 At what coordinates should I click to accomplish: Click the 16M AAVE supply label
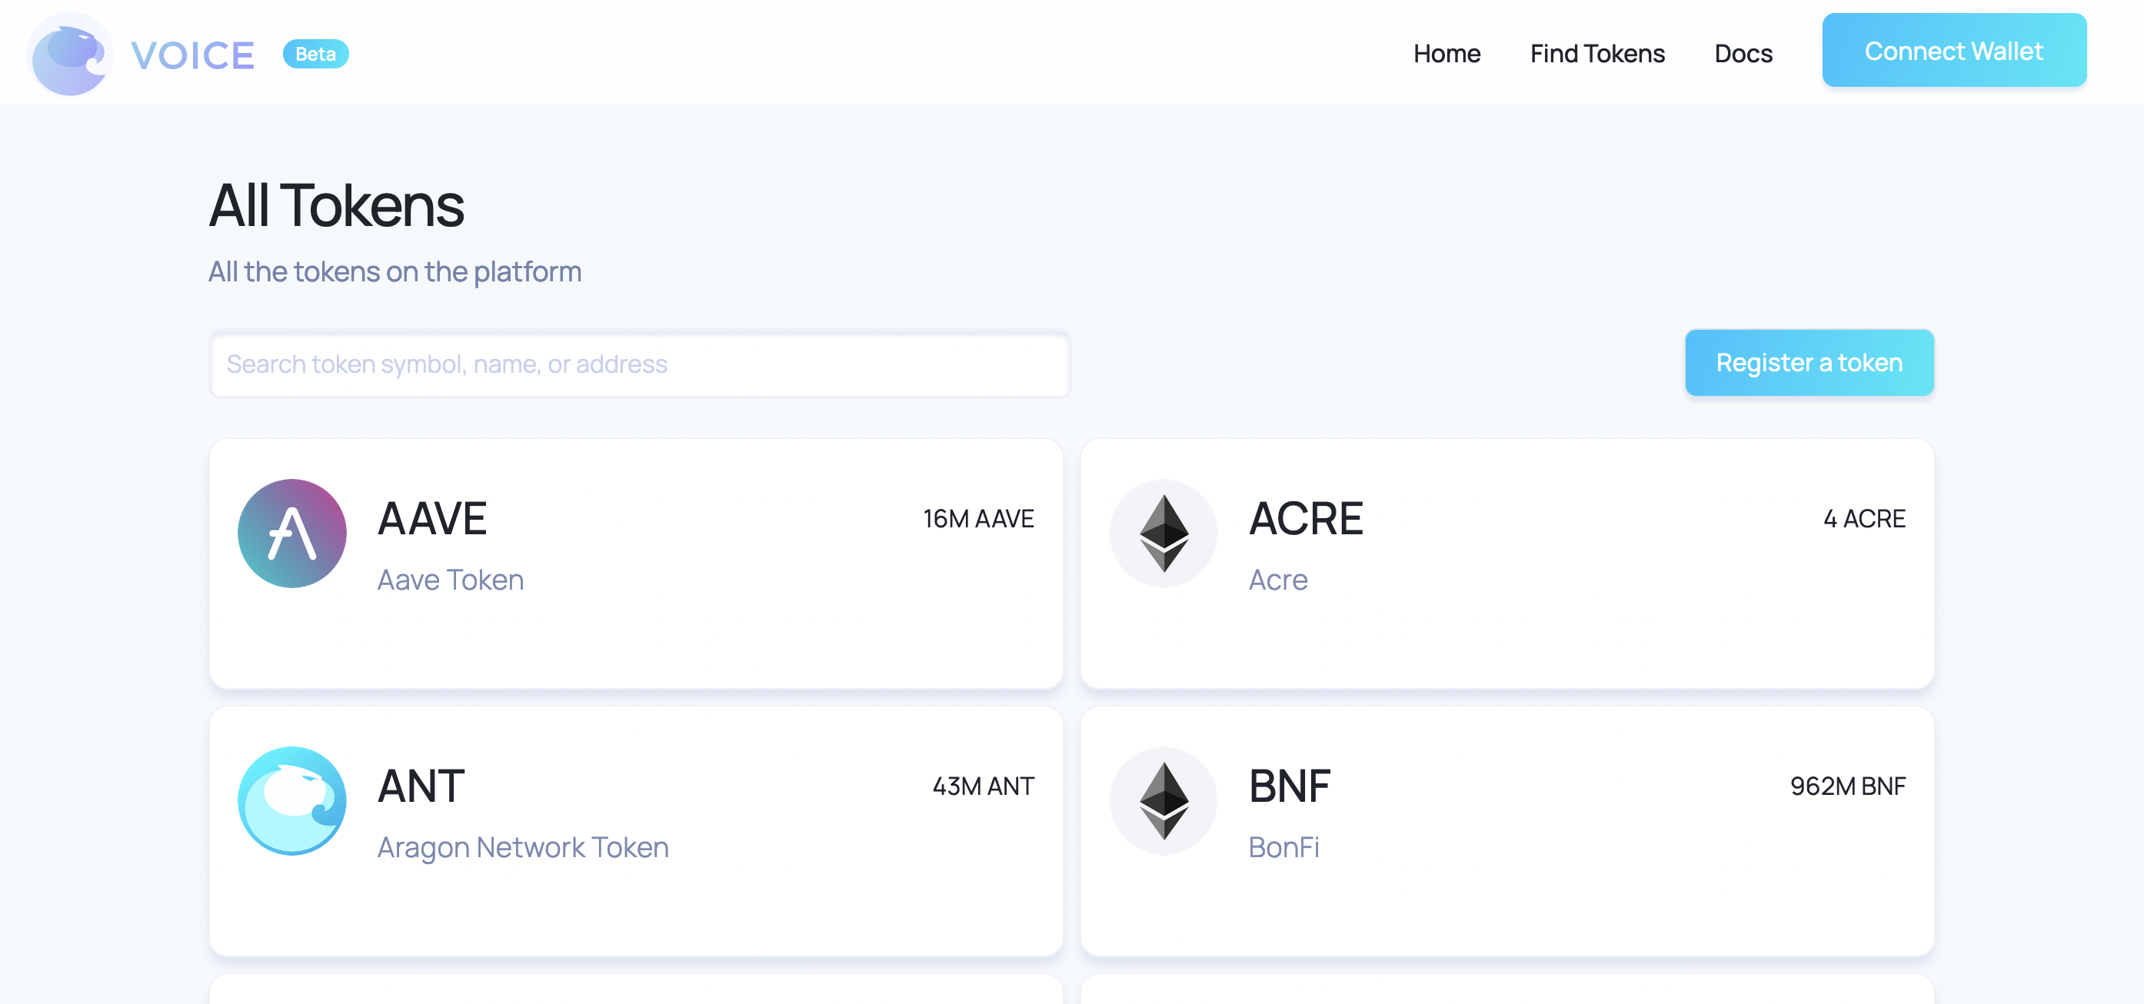pos(979,519)
